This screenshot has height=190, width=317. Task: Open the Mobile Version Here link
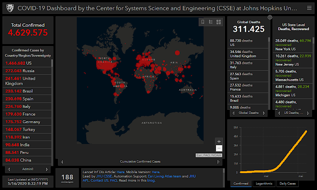[x=156, y=172]
